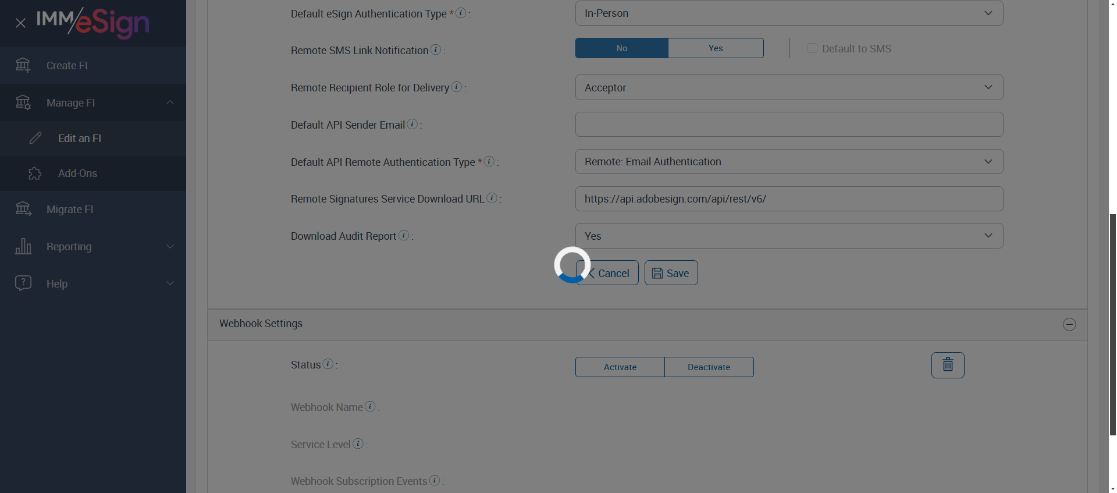This screenshot has height=493, width=1117.
Task: Close sidebar with the X icon
Action: [x=20, y=23]
